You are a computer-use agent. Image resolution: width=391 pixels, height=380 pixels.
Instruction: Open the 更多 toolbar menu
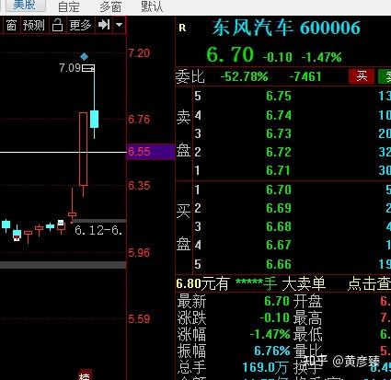(80, 25)
